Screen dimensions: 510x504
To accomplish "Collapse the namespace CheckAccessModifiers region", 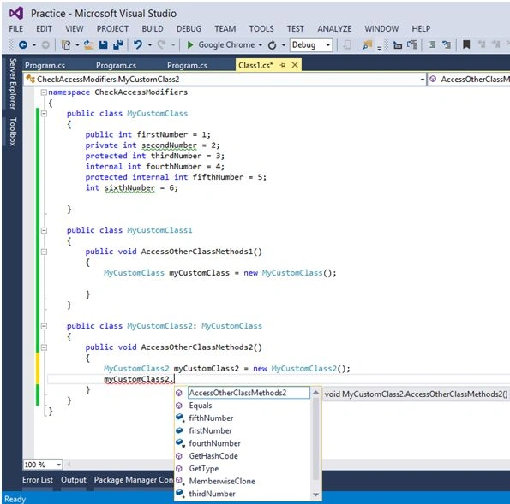I will [44, 92].
